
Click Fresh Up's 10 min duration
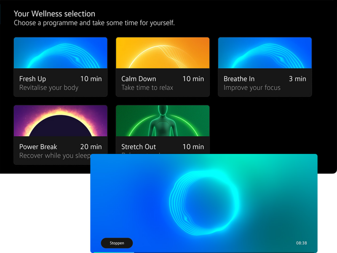[x=91, y=79]
